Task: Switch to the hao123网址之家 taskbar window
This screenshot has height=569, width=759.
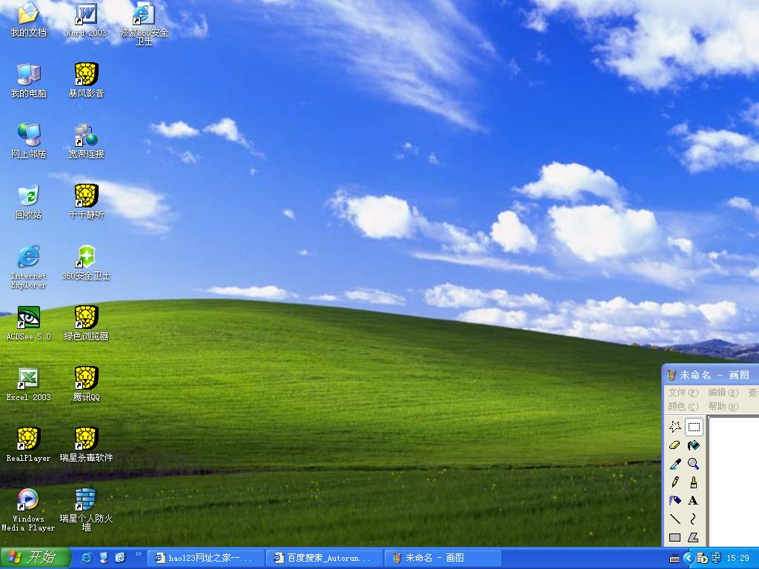Action: pyautogui.click(x=205, y=558)
